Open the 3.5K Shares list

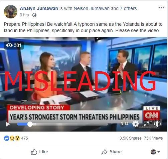(131, 138)
